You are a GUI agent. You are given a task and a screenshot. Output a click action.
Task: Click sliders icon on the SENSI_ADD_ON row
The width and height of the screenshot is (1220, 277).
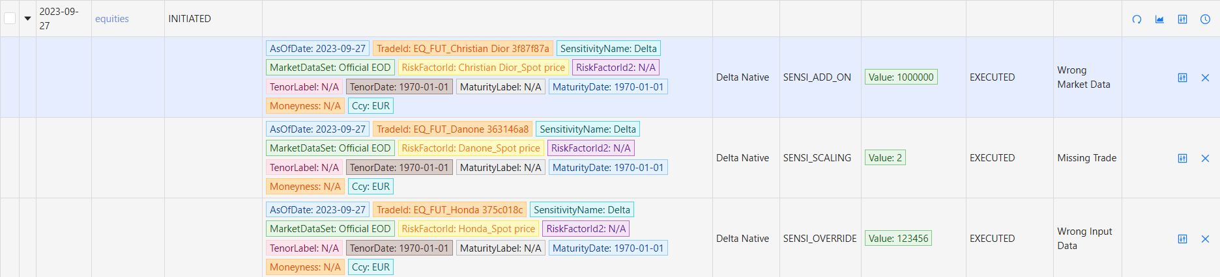[x=1182, y=77]
